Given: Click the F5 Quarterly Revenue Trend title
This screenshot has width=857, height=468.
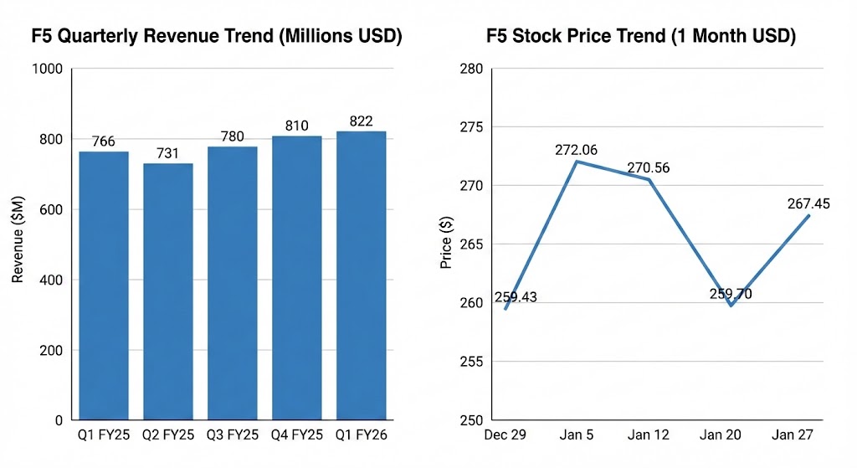Looking at the screenshot, I should click(x=216, y=37).
